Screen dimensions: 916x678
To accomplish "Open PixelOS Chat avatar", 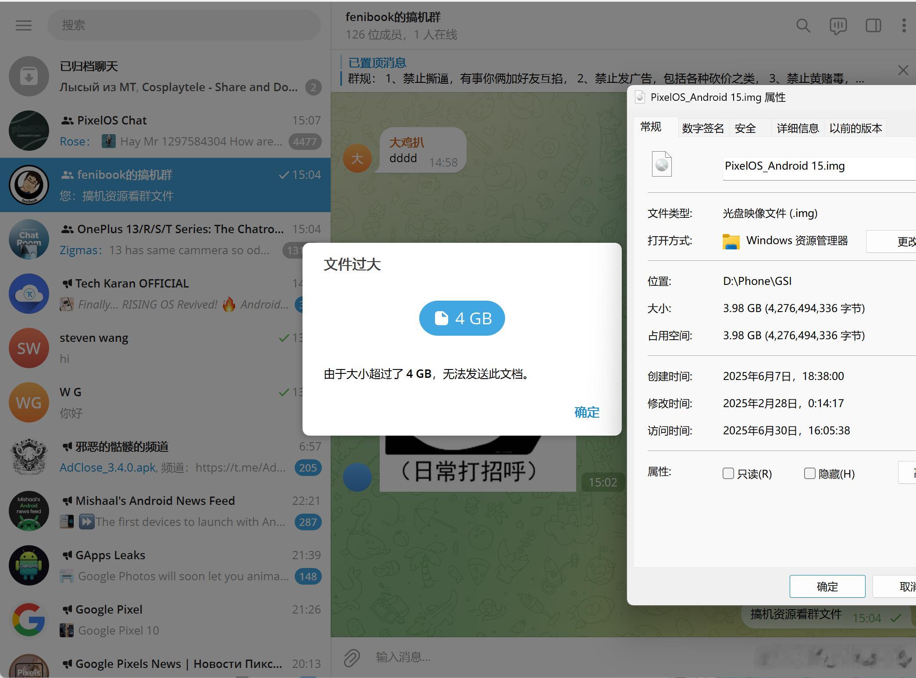I will 29,131.
